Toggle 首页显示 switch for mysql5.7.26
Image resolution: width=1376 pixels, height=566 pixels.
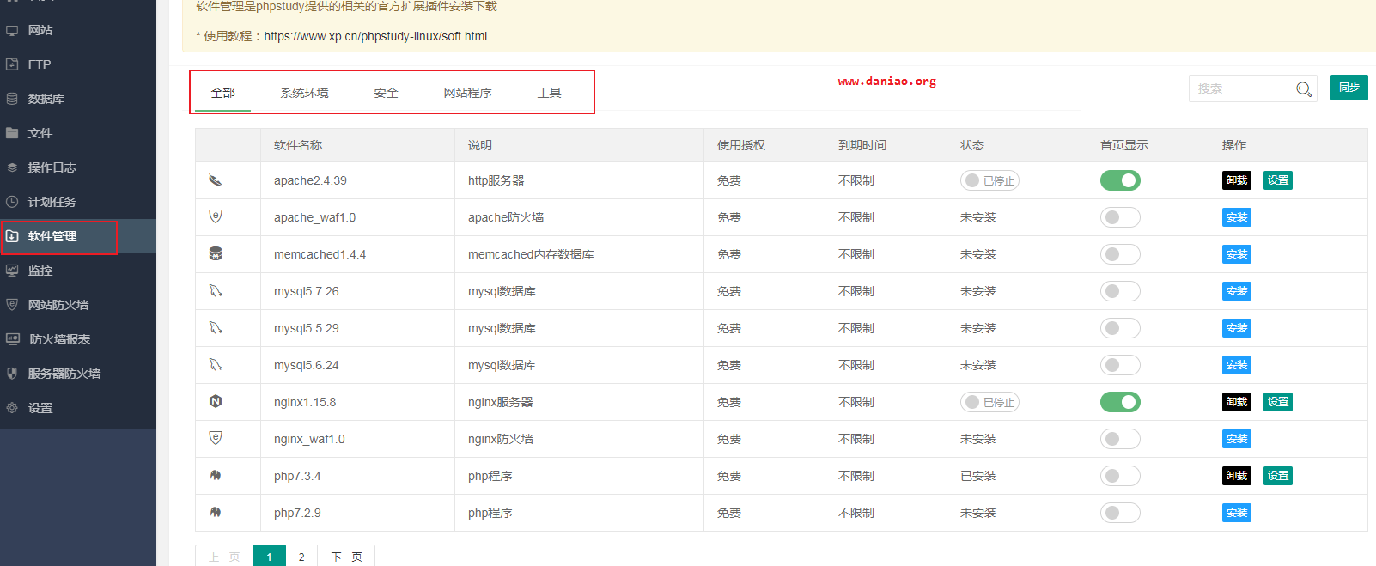click(x=1120, y=291)
